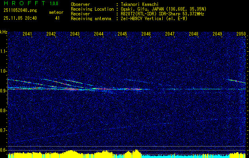Click observer name Takanori Kawachi
The height and width of the screenshot is (158, 249).
tap(139, 4)
